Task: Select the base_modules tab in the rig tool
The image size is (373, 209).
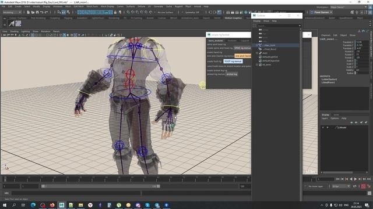Action: pos(216,41)
